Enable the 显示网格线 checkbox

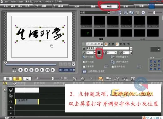click(113, 67)
